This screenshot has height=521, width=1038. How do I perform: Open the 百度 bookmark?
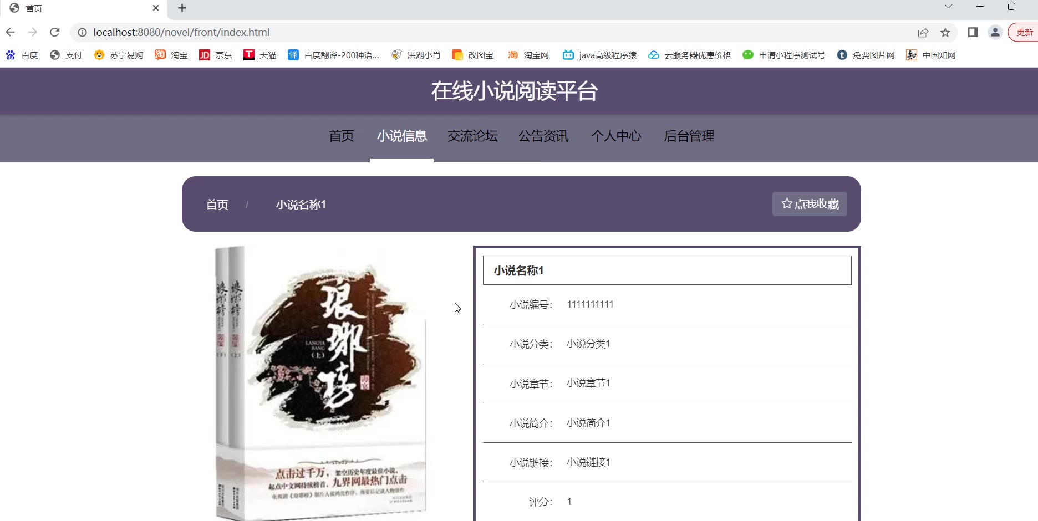(22, 55)
